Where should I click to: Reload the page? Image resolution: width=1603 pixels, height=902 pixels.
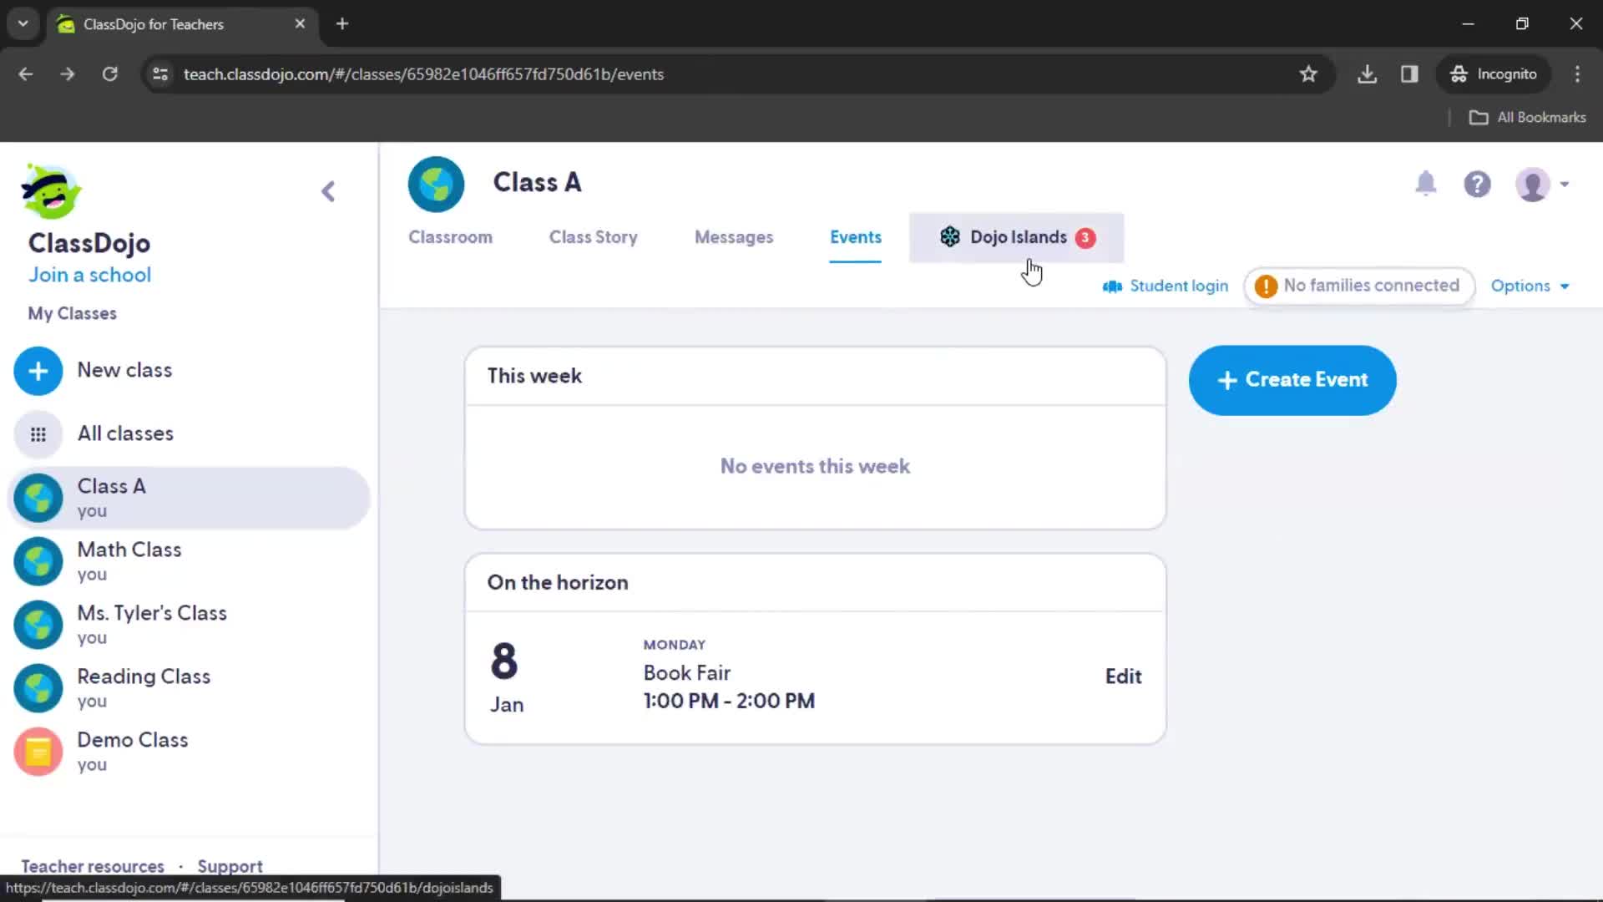tap(109, 74)
